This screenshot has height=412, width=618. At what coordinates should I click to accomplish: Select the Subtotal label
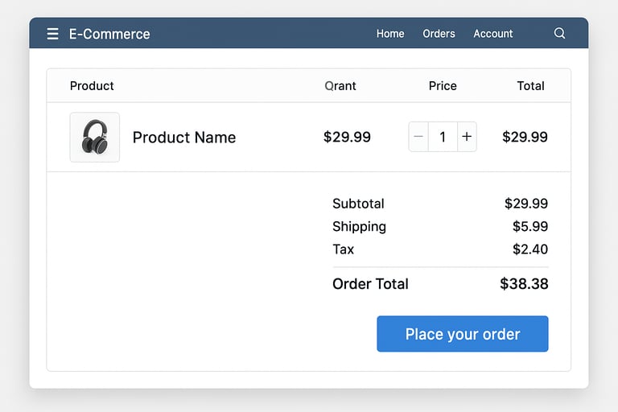(x=358, y=204)
